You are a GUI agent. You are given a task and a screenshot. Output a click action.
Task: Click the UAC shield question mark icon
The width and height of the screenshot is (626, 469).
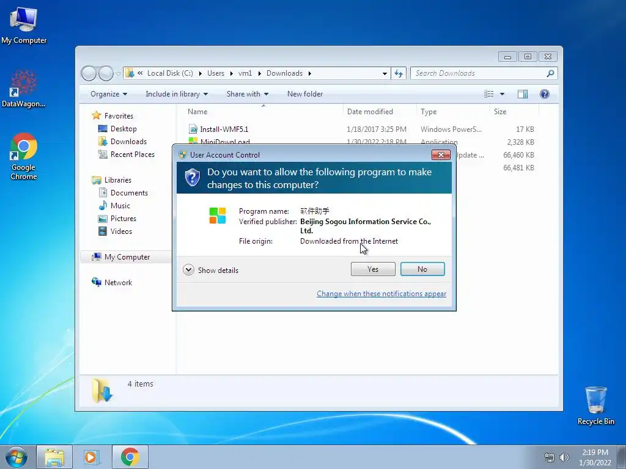tap(193, 178)
